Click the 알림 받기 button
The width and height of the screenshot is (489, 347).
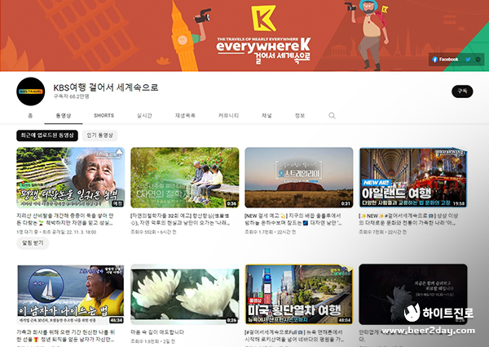point(33,242)
